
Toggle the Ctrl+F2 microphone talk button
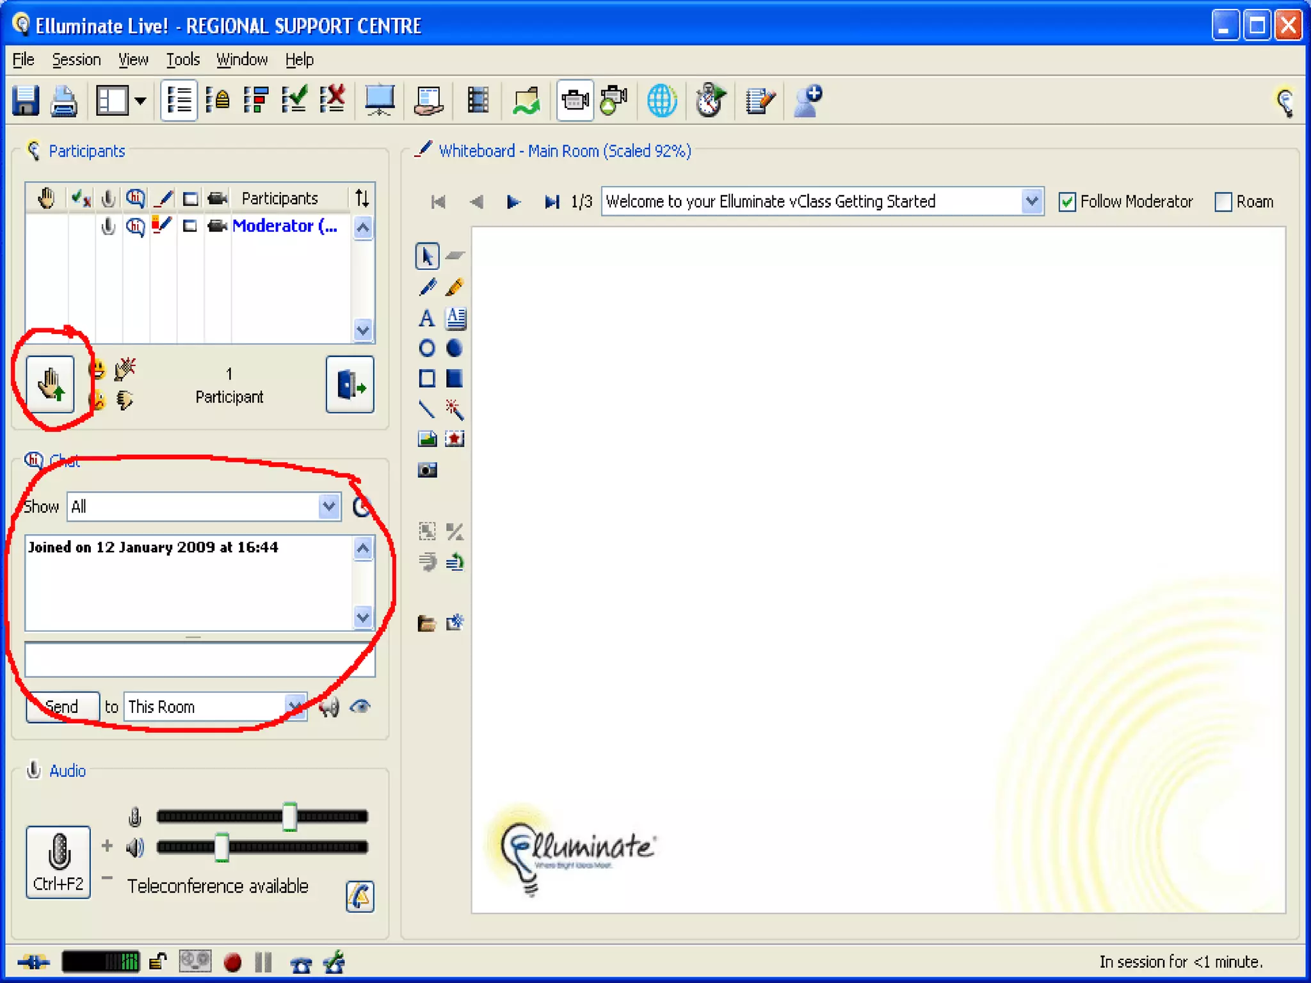pyautogui.click(x=58, y=861)
